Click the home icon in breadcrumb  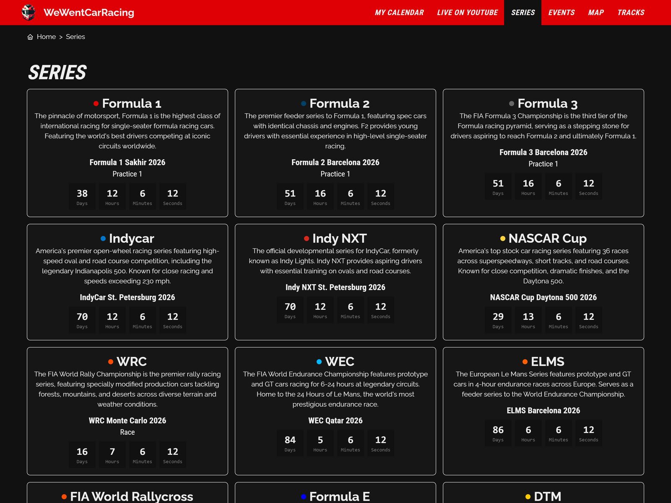[x=30, y=37]
